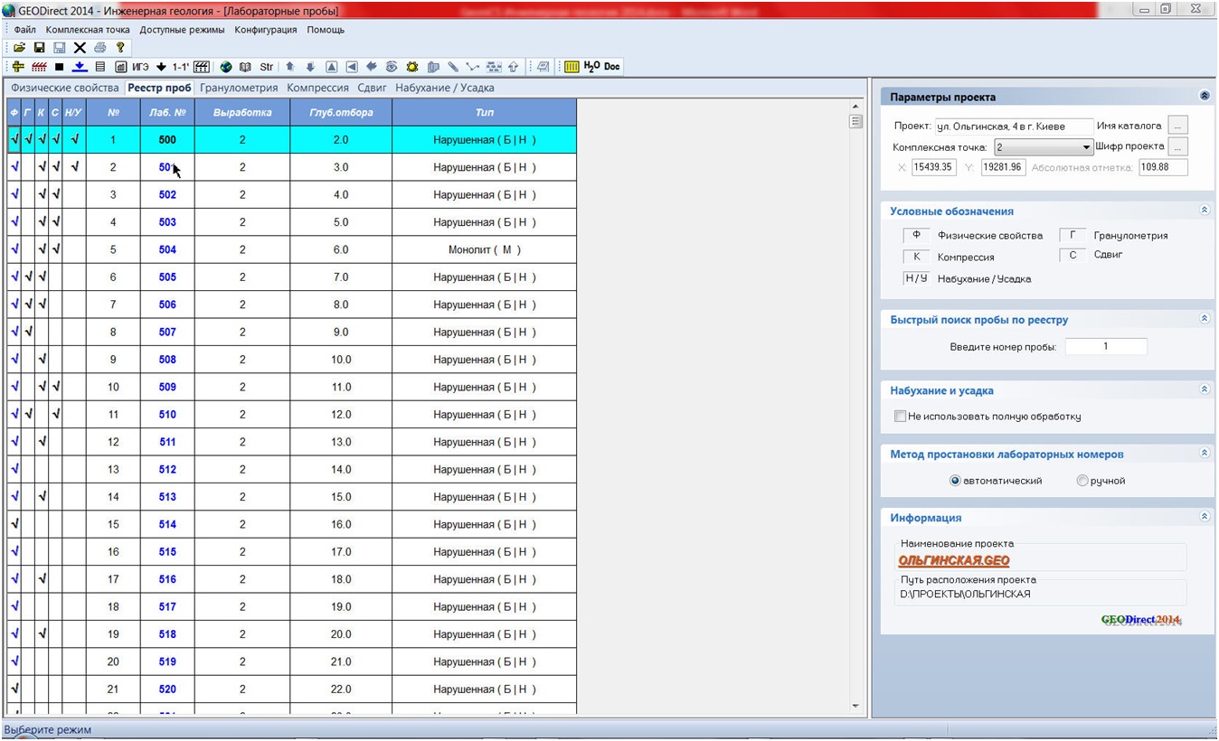The height and width of the screenshot is (741, 1219).
Task: Click the 'Введите номер пробы' input field
Action: click(x=1106, y=346)
